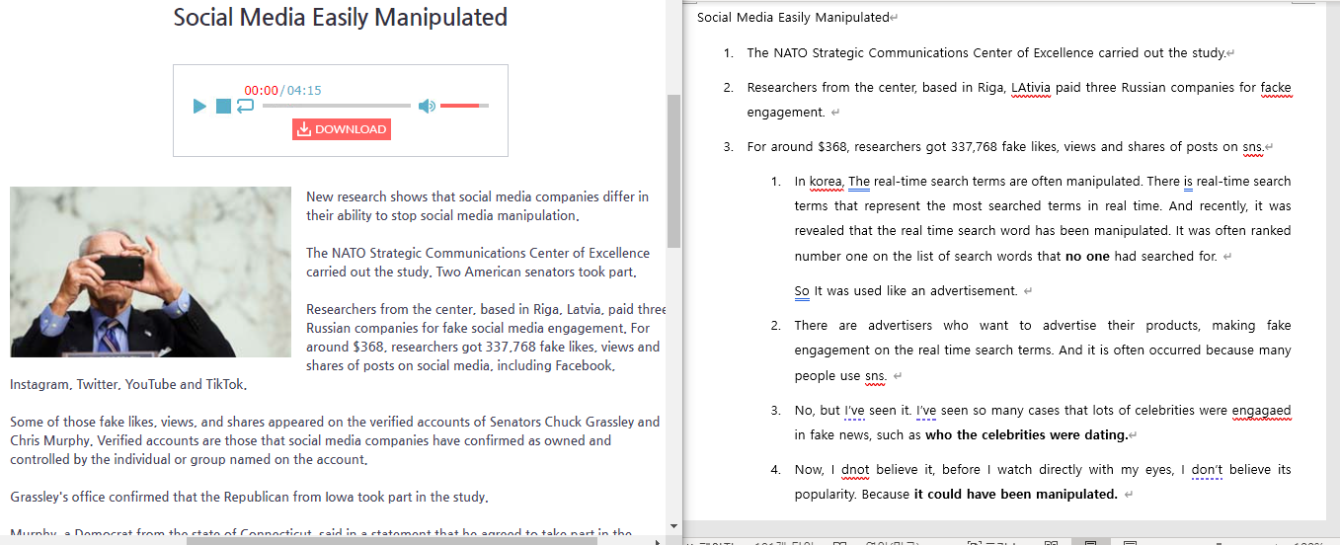
Task: Click the 00:00 elapsed time label
Action: pyautogui.click(x=262, y=91)
